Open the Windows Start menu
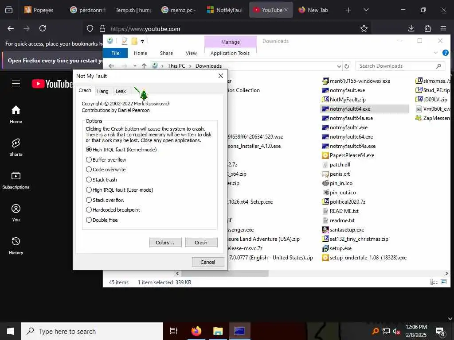This screenshot has height=340, width=454. coord(11,331)
